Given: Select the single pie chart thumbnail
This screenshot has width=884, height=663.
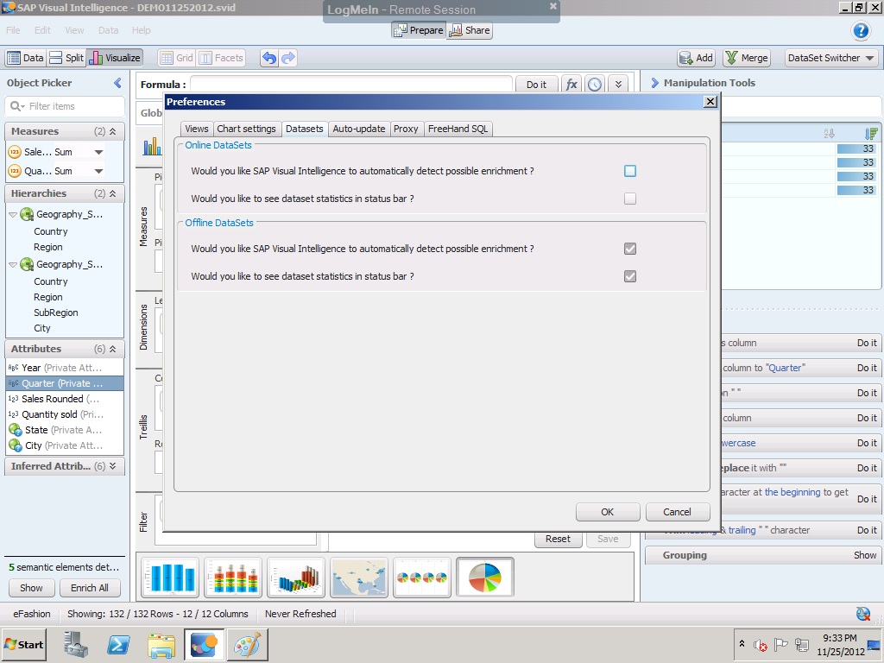Looking at the screenshot, I should [x=485, y=578].
